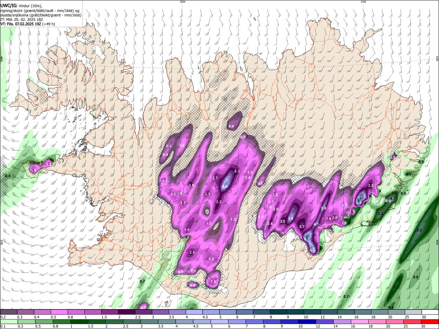Click the 14 swatch in snow legend
Viewport: 439px width, 329px height.
coord(345,312)
